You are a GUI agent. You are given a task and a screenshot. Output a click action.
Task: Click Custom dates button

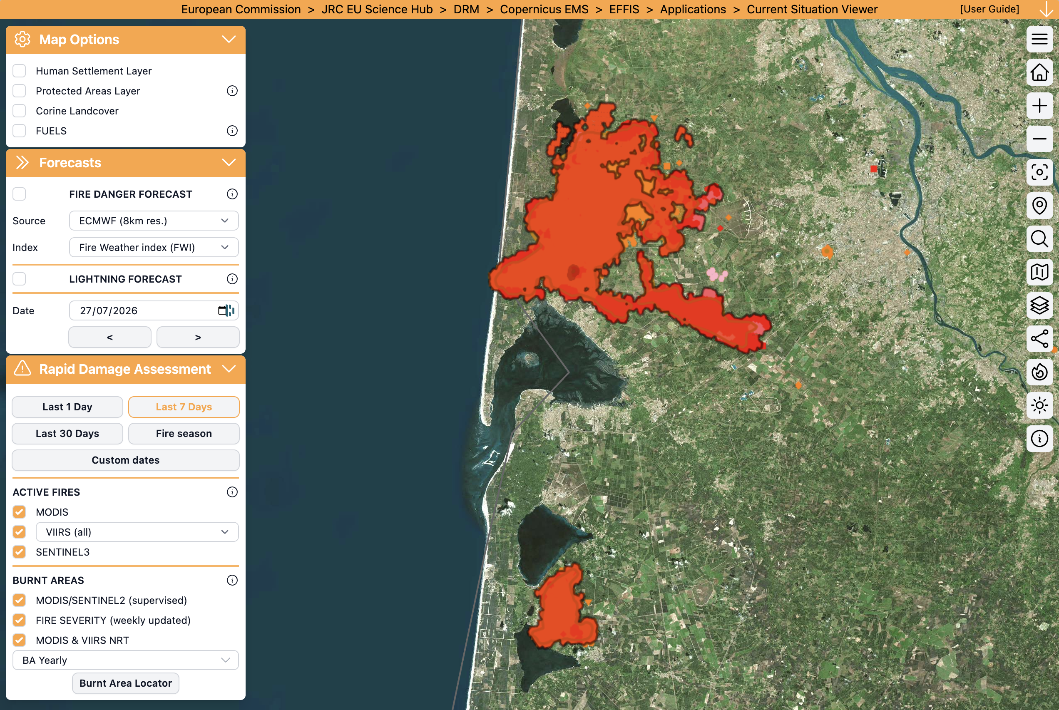(125, 461)
